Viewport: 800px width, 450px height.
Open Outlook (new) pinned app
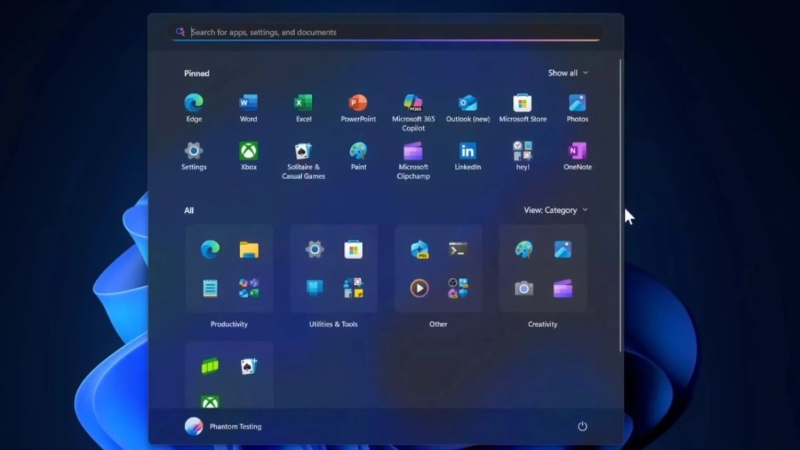pos(468,108)
